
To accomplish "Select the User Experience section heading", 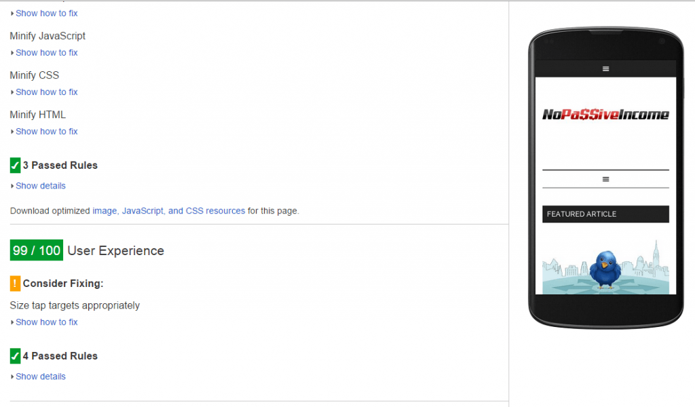I will (115, 250).
